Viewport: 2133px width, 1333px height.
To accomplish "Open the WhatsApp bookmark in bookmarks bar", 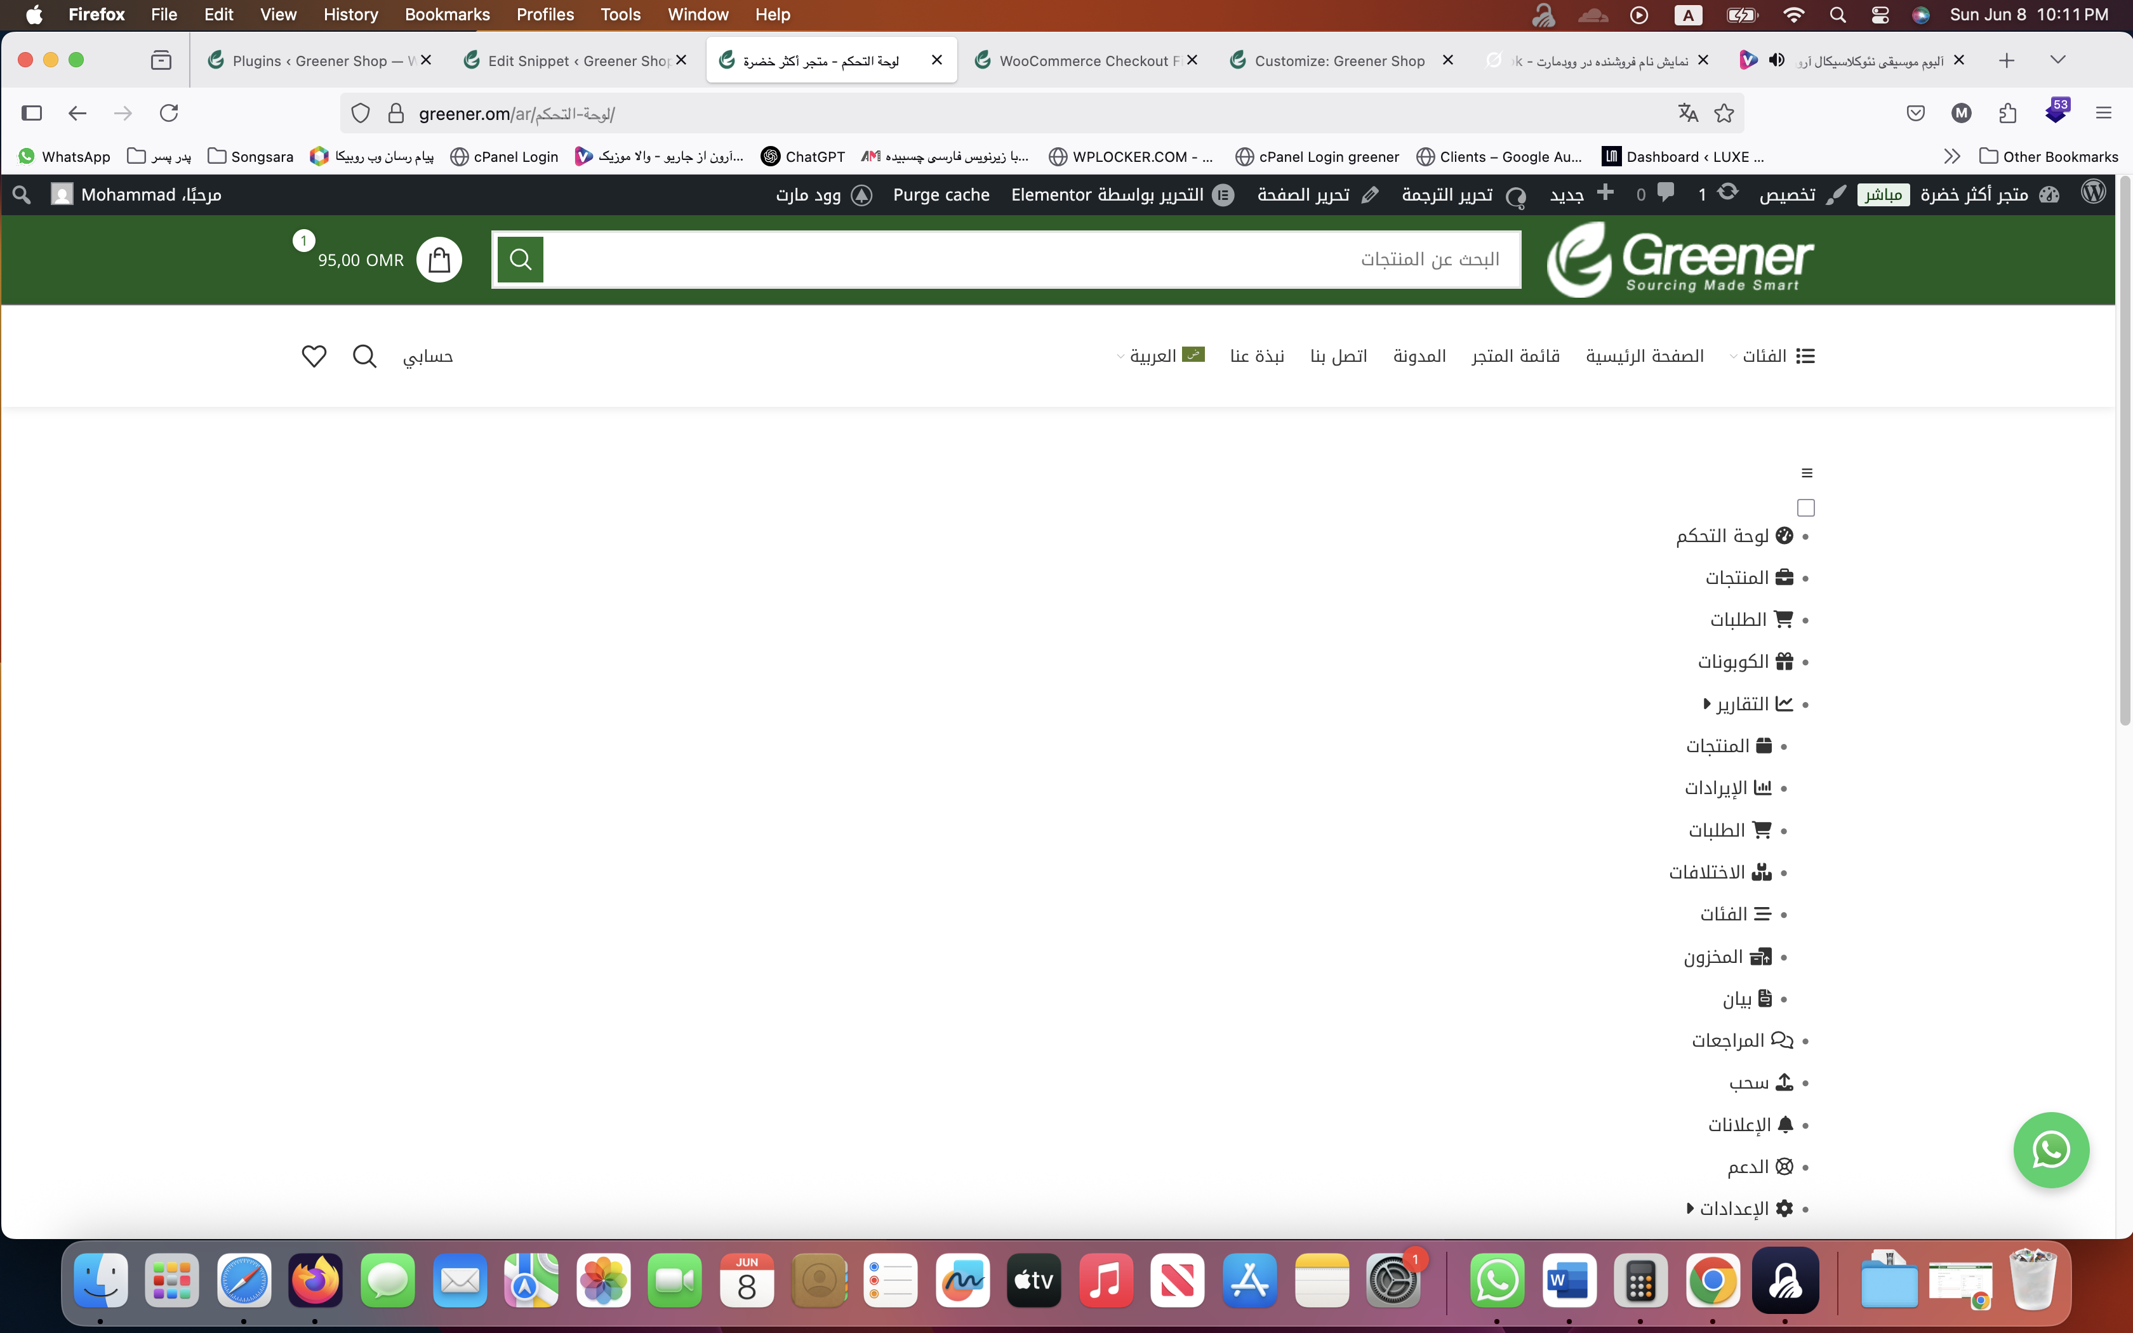I will [x=64, y=156].
